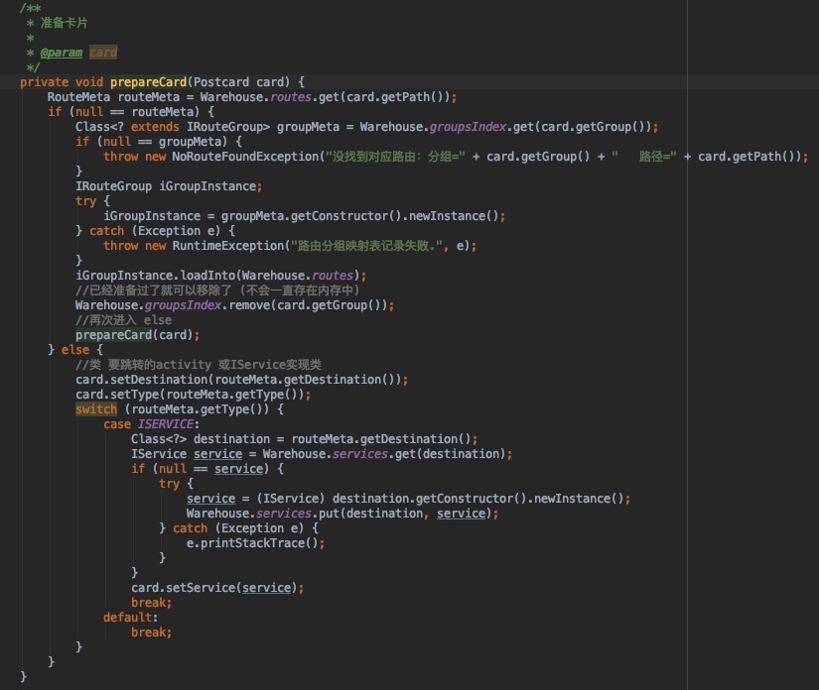The height and width of the screenshot is (690, 819).
Task: Click 'card.setService(service);' statement
Action: (217, 588)
